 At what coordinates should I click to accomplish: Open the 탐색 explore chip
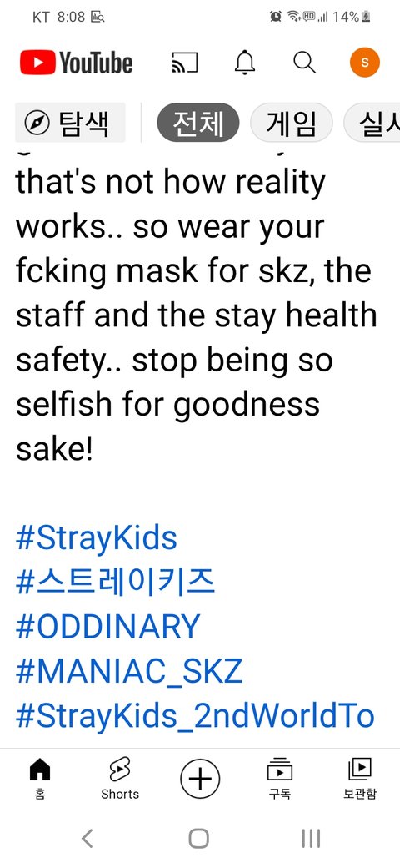pyautogui.click(x=70, y=123)
